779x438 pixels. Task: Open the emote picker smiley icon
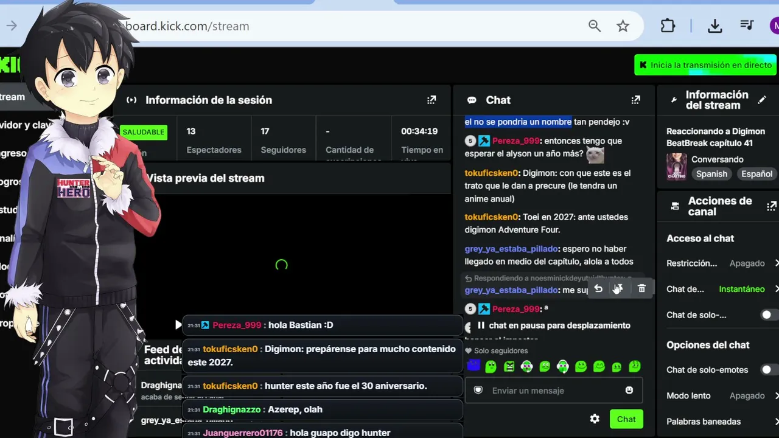click(x=629, y=390)
